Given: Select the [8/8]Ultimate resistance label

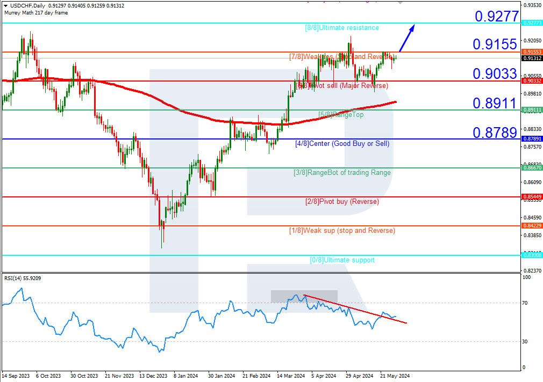Looking at the screenshot, I should (x=342, y=28).
